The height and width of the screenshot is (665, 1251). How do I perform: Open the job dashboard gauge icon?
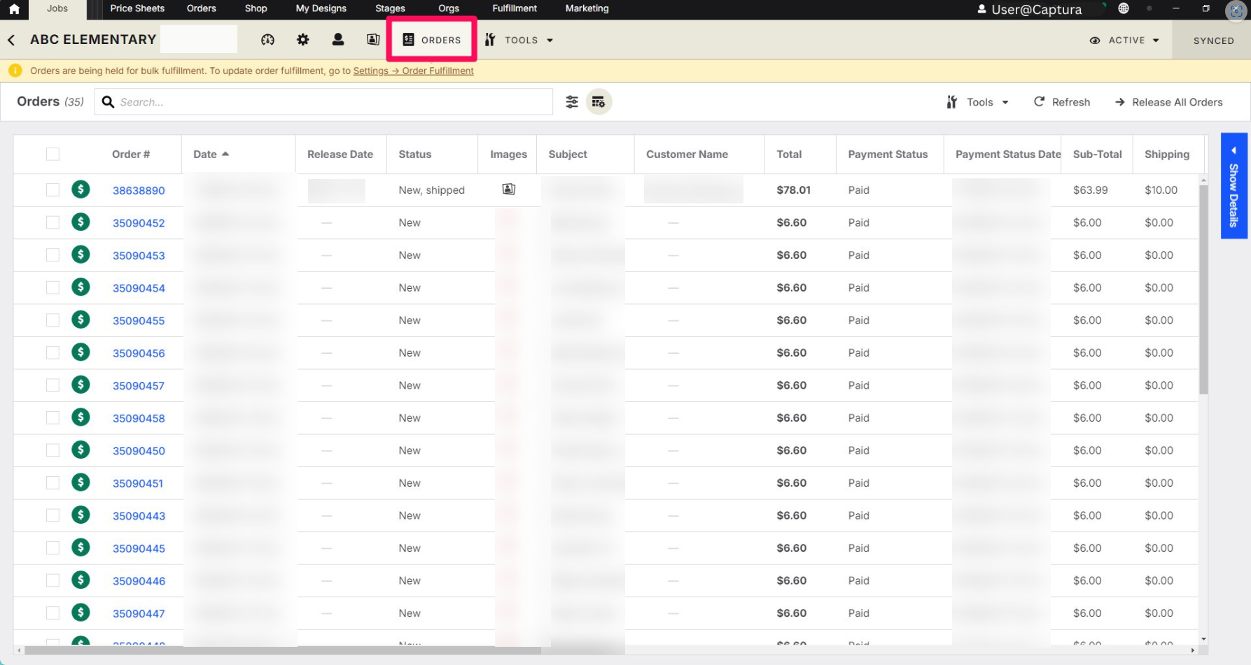[267, 40]
